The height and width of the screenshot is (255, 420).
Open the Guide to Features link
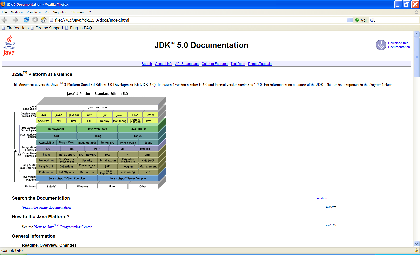[215, 64]
